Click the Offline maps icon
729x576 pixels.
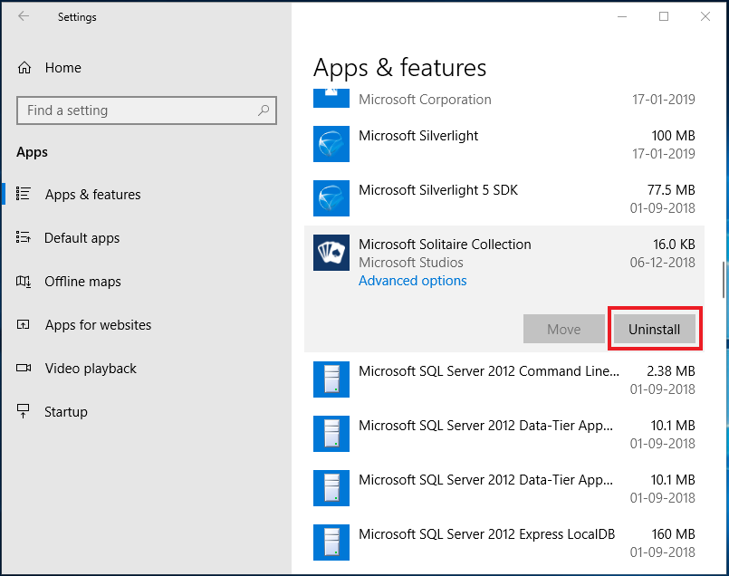pyautogui.click(x=24, y=281)
